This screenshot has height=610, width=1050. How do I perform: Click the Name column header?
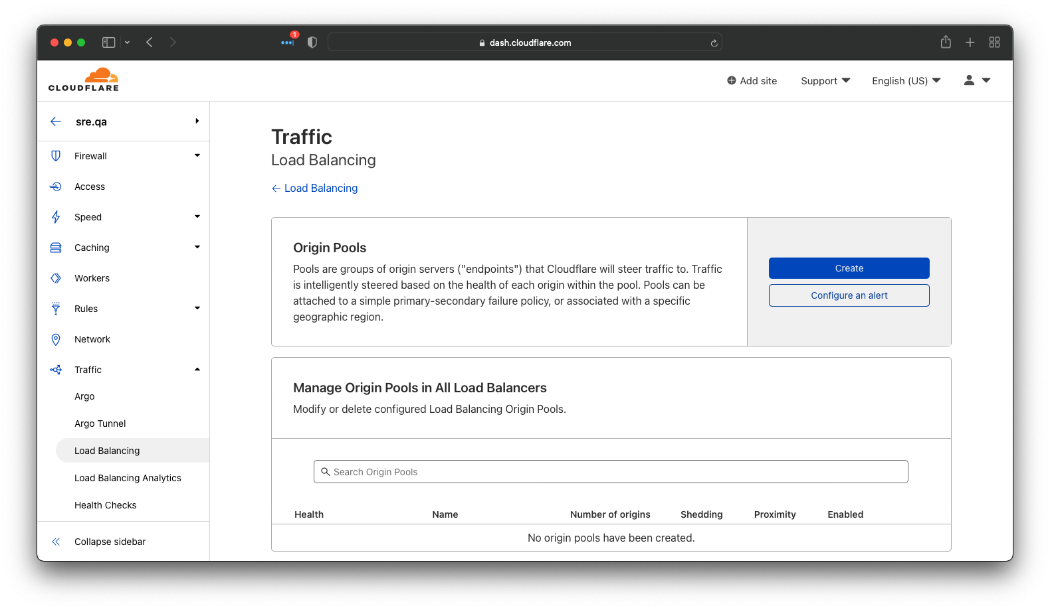pyautogui.click(x=445, y=514)
